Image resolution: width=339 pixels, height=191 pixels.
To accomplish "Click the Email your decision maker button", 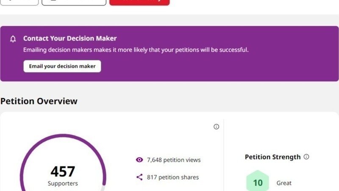I will (62, 66).
